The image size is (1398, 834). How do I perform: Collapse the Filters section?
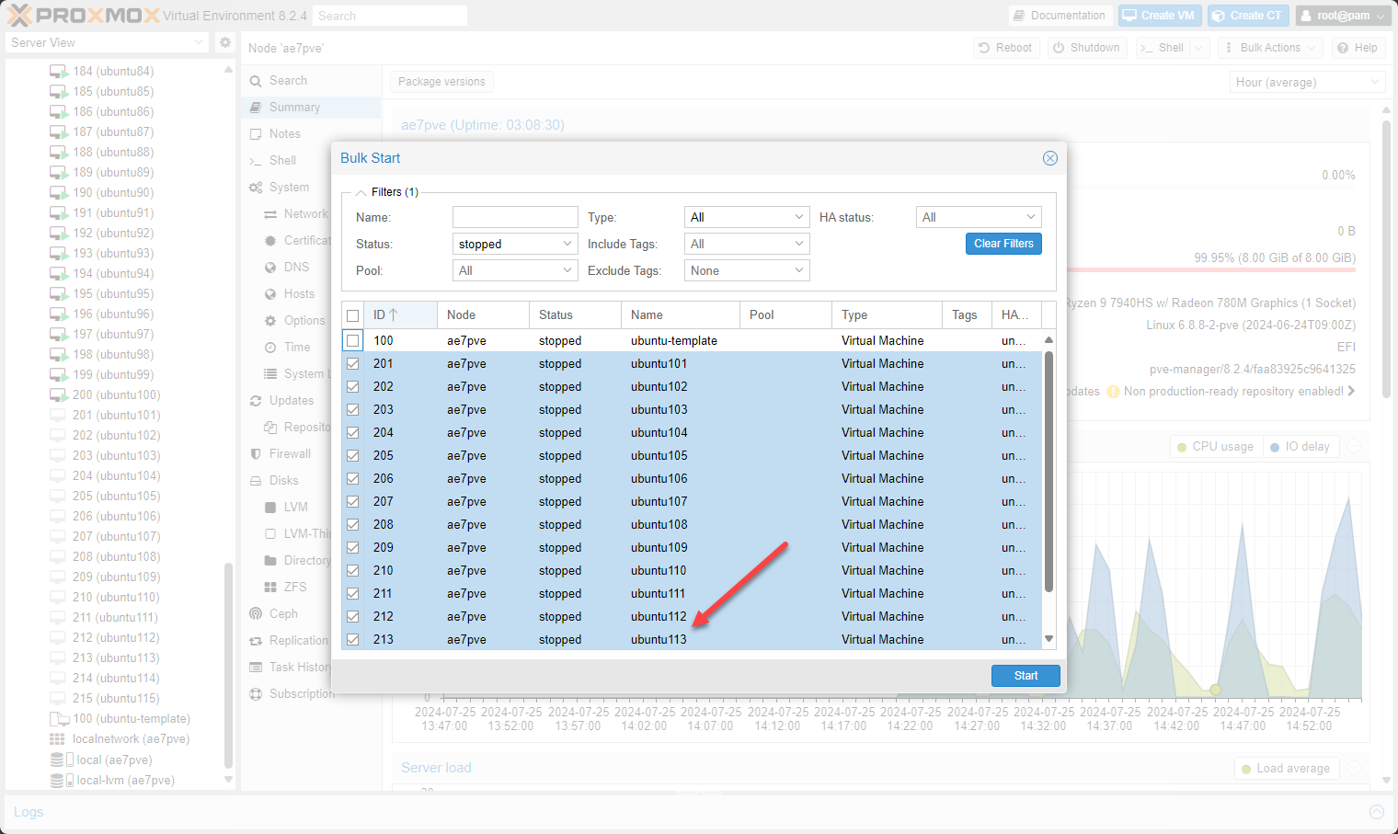pyautogui.click(x=361, y=192)
